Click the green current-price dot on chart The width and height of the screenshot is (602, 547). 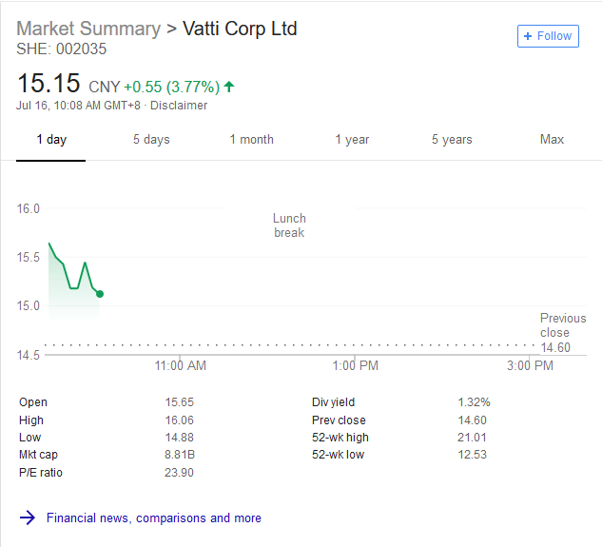click(x=100, y=294)
